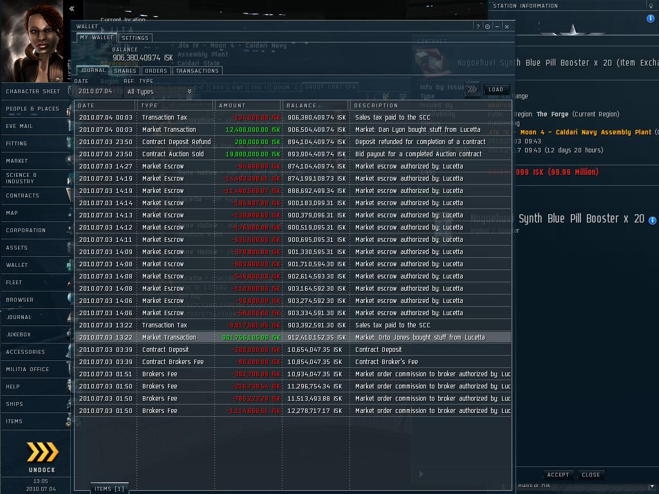Click the character portrait
Image resolution: width=659 pixels, height=494 pixels.
pos(32,41)
